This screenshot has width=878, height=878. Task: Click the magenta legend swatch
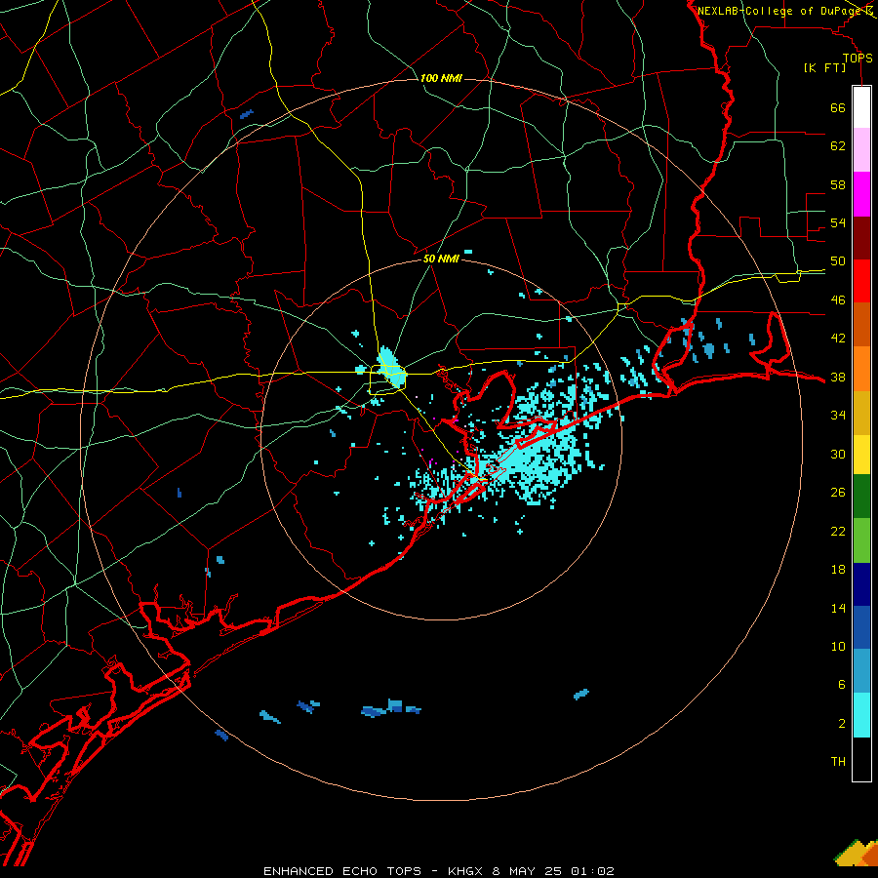tap(861, 194)
